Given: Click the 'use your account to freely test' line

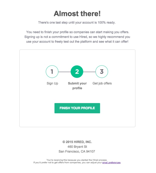Looking at the screenshot, I should pos(77,42).
